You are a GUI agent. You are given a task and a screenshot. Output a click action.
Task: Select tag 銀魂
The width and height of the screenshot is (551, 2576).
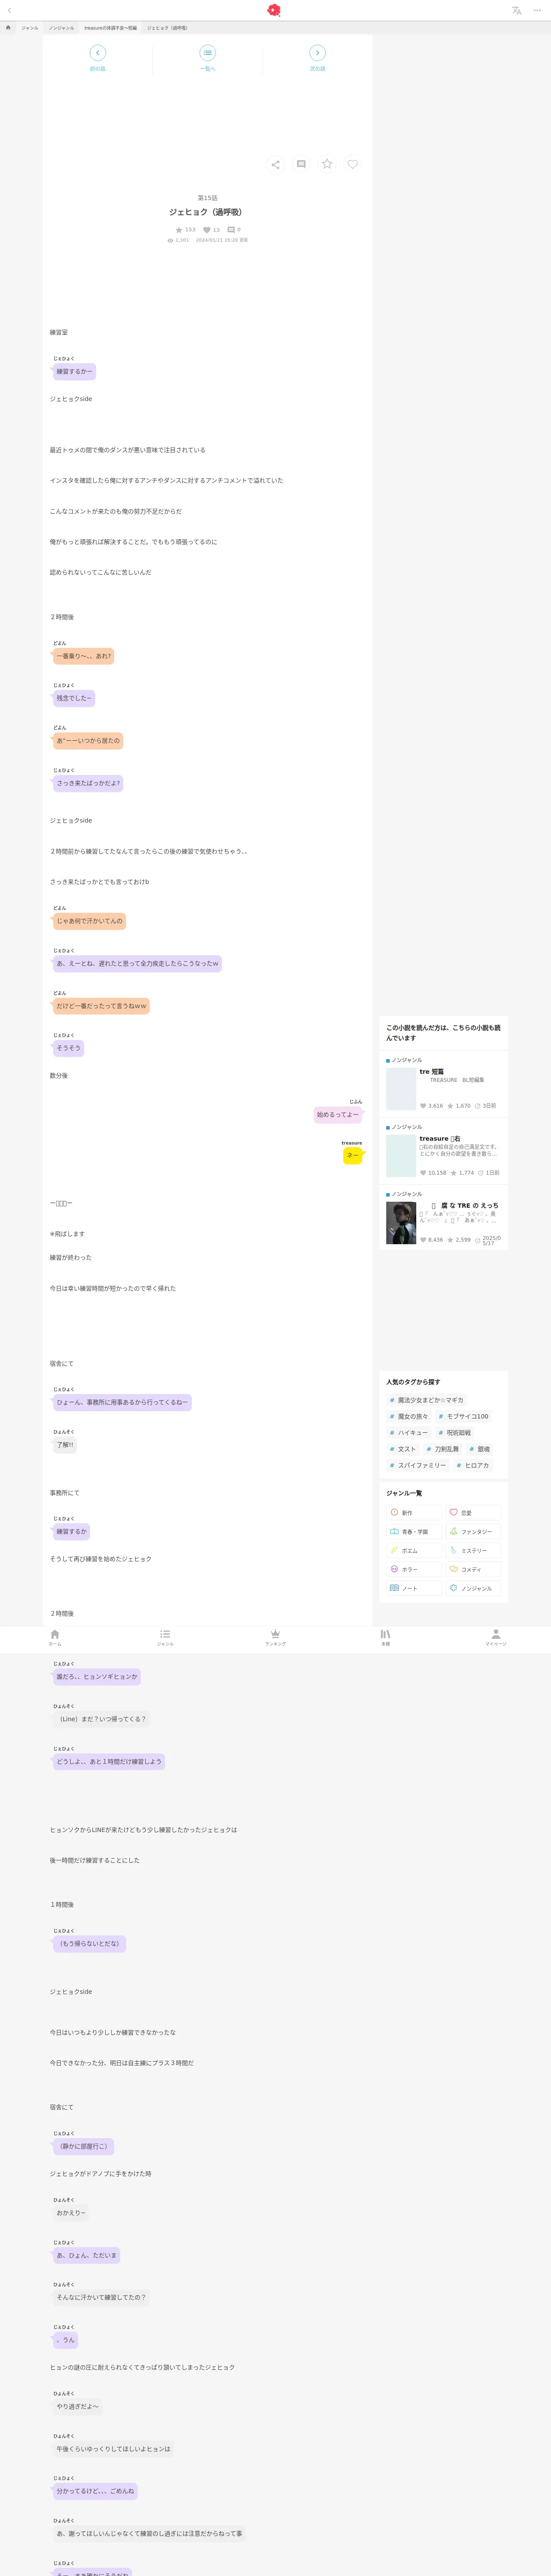[480, 1449]
